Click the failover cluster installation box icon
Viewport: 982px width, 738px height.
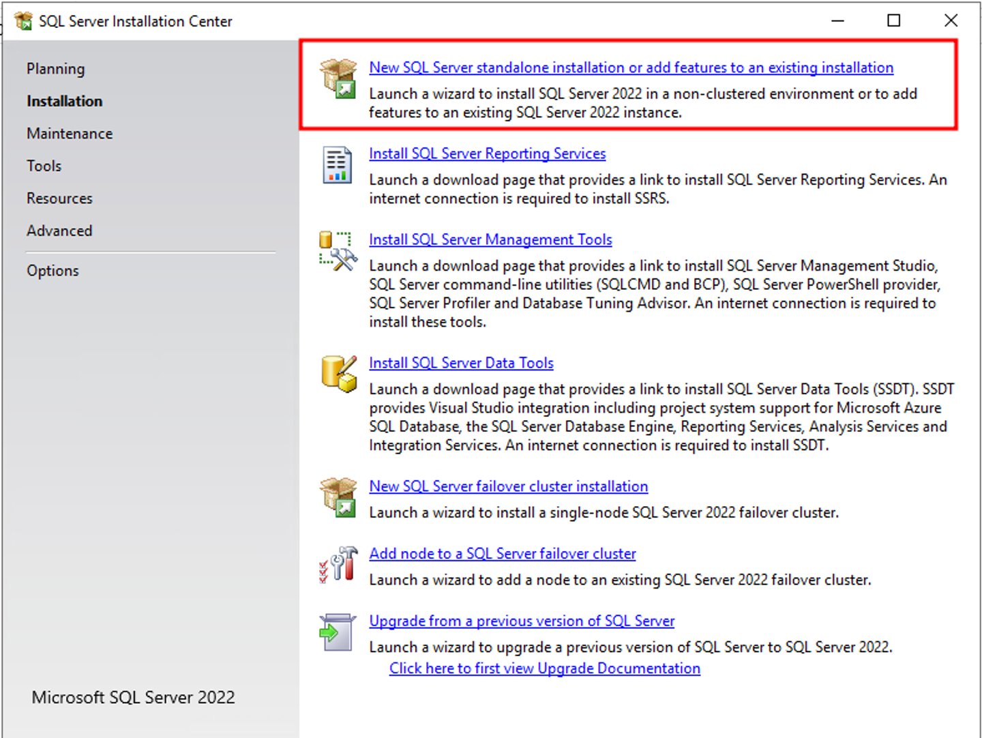pyautogui.click(x=338, y=497)
